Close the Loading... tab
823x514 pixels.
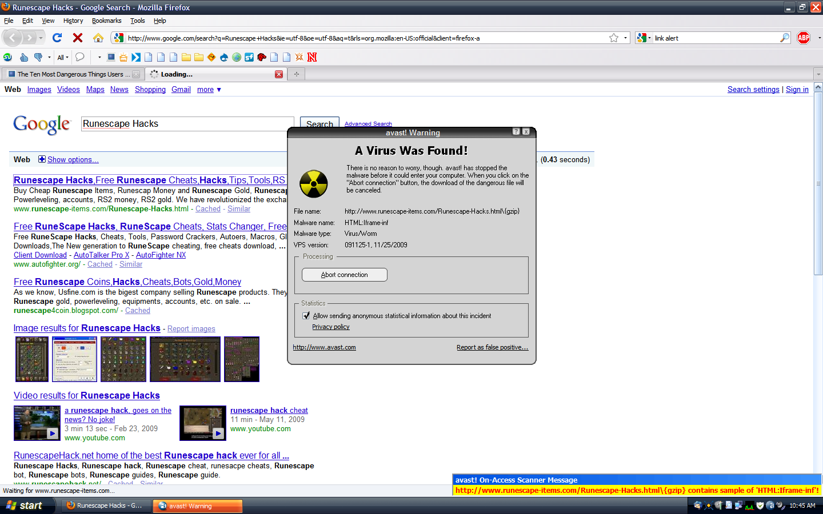279,74
